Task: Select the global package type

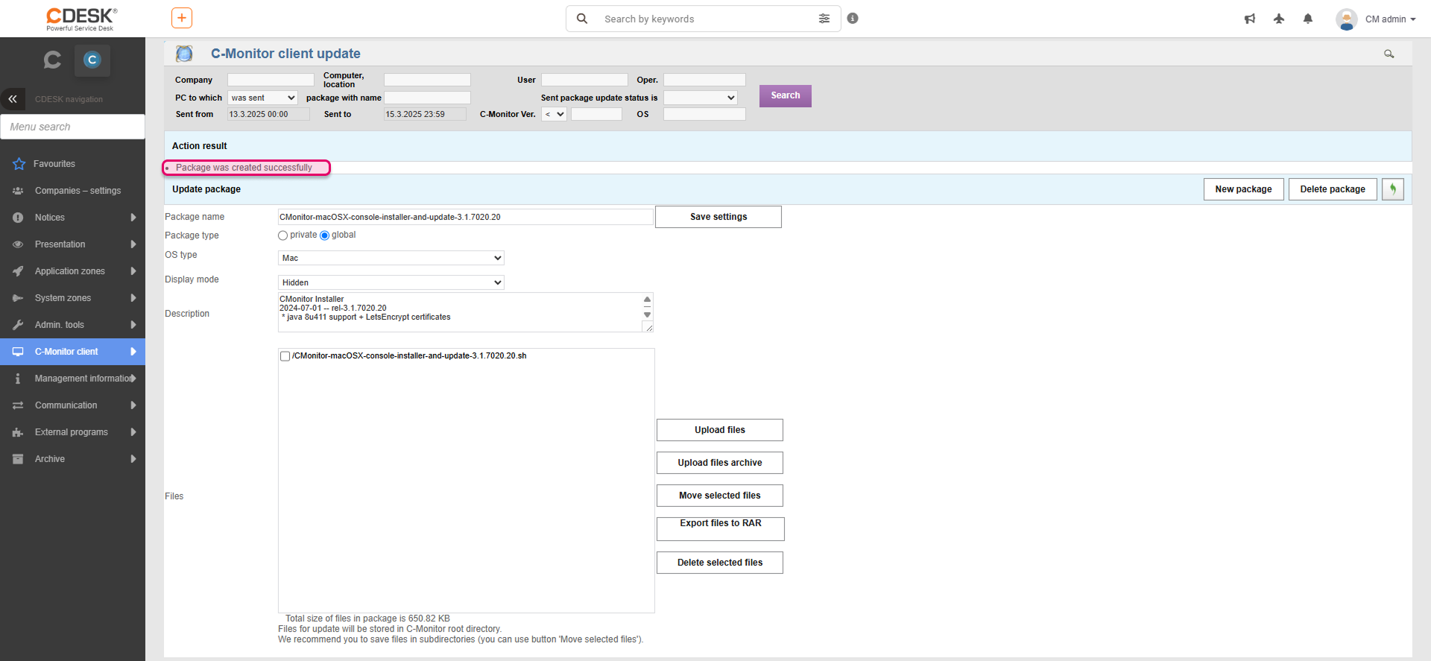Action: [x=325, y=235]
